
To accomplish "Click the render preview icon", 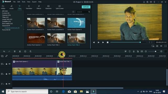I will tap(125, 51).
